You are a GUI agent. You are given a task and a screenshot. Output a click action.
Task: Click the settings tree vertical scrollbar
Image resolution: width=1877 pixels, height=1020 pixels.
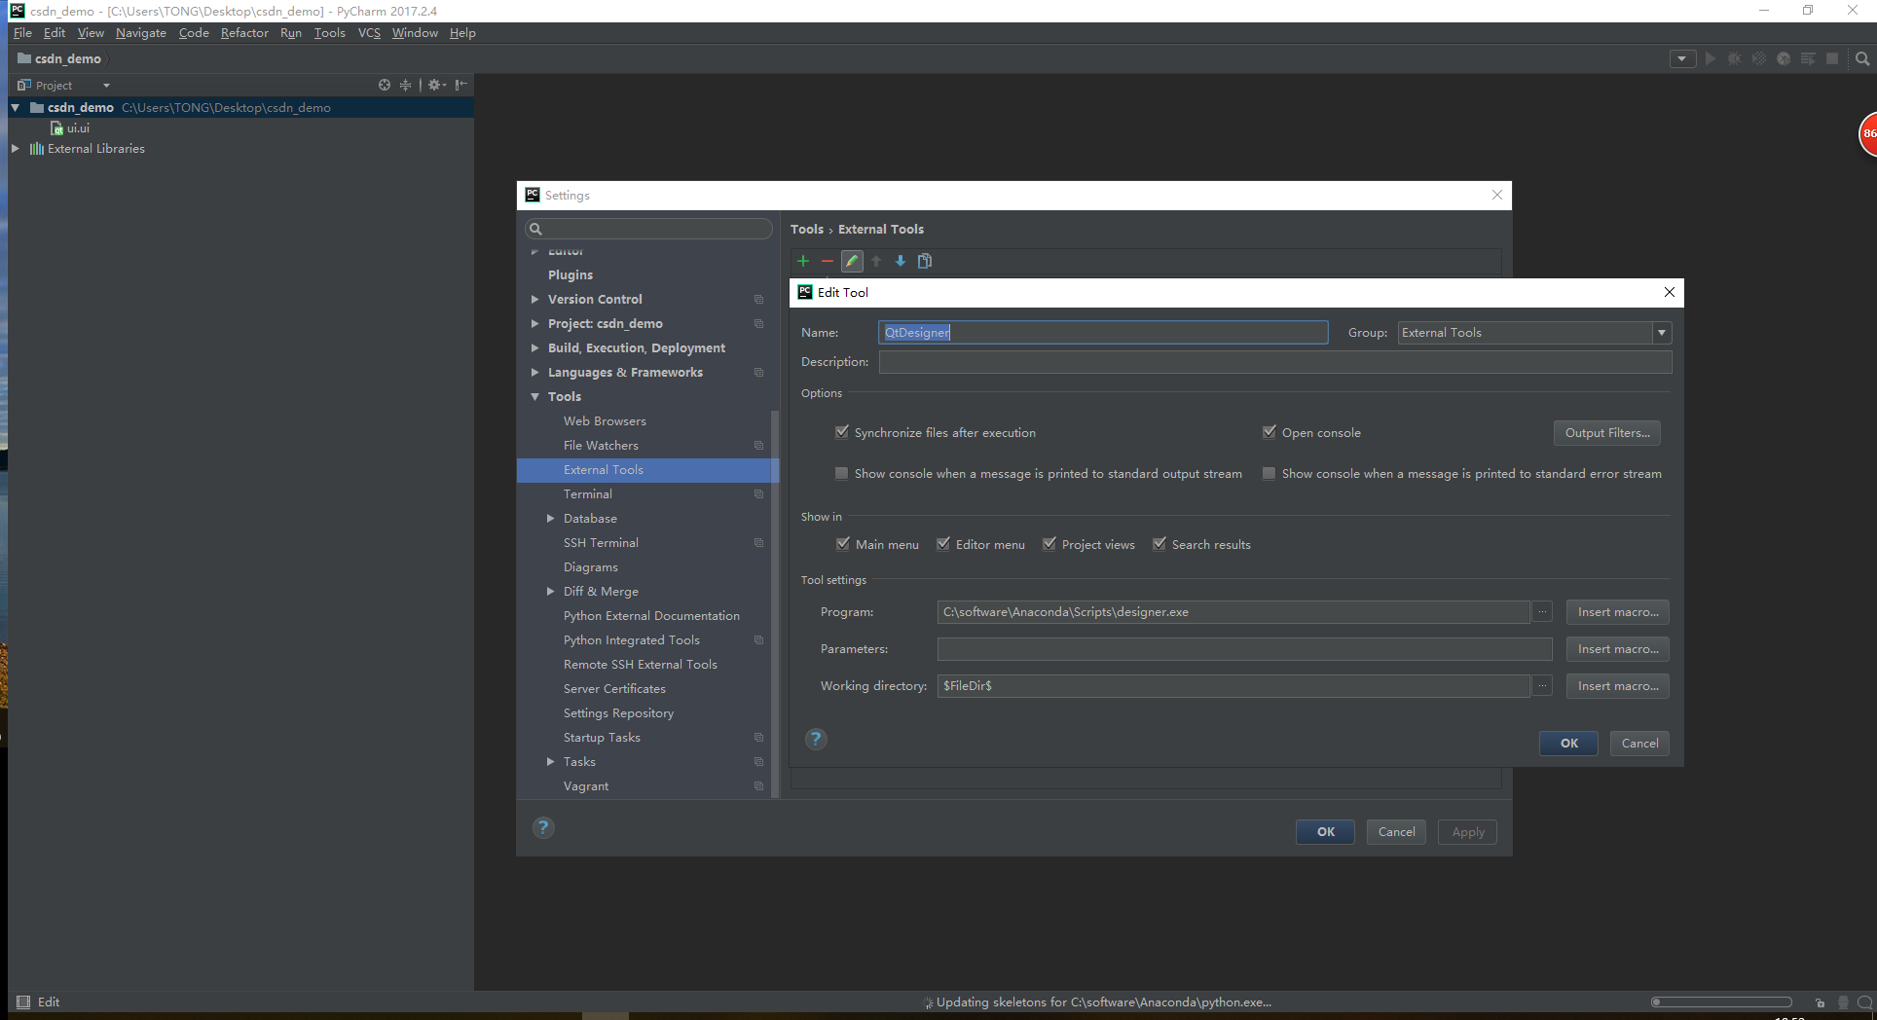(775, 603)
